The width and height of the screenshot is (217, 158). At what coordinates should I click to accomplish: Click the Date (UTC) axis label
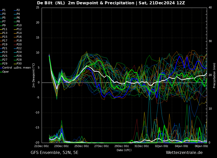coord(124,150)
